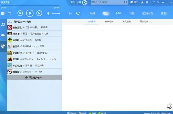Switch to the 直播 live tab
The height and width of the screenshot is (114, 173).
tap(164, 14)
